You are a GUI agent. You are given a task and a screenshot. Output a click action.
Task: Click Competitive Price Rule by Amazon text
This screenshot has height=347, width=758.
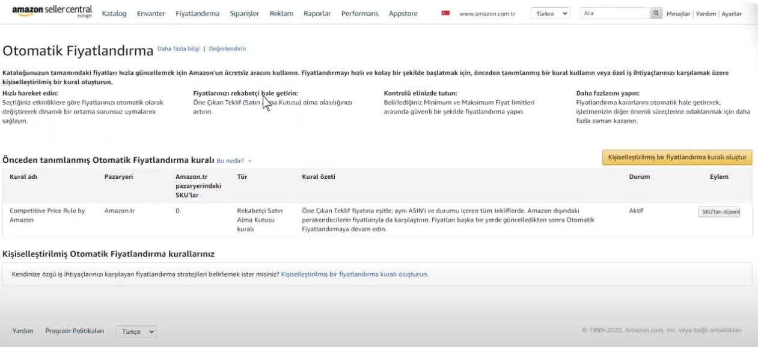pos(47,216)
